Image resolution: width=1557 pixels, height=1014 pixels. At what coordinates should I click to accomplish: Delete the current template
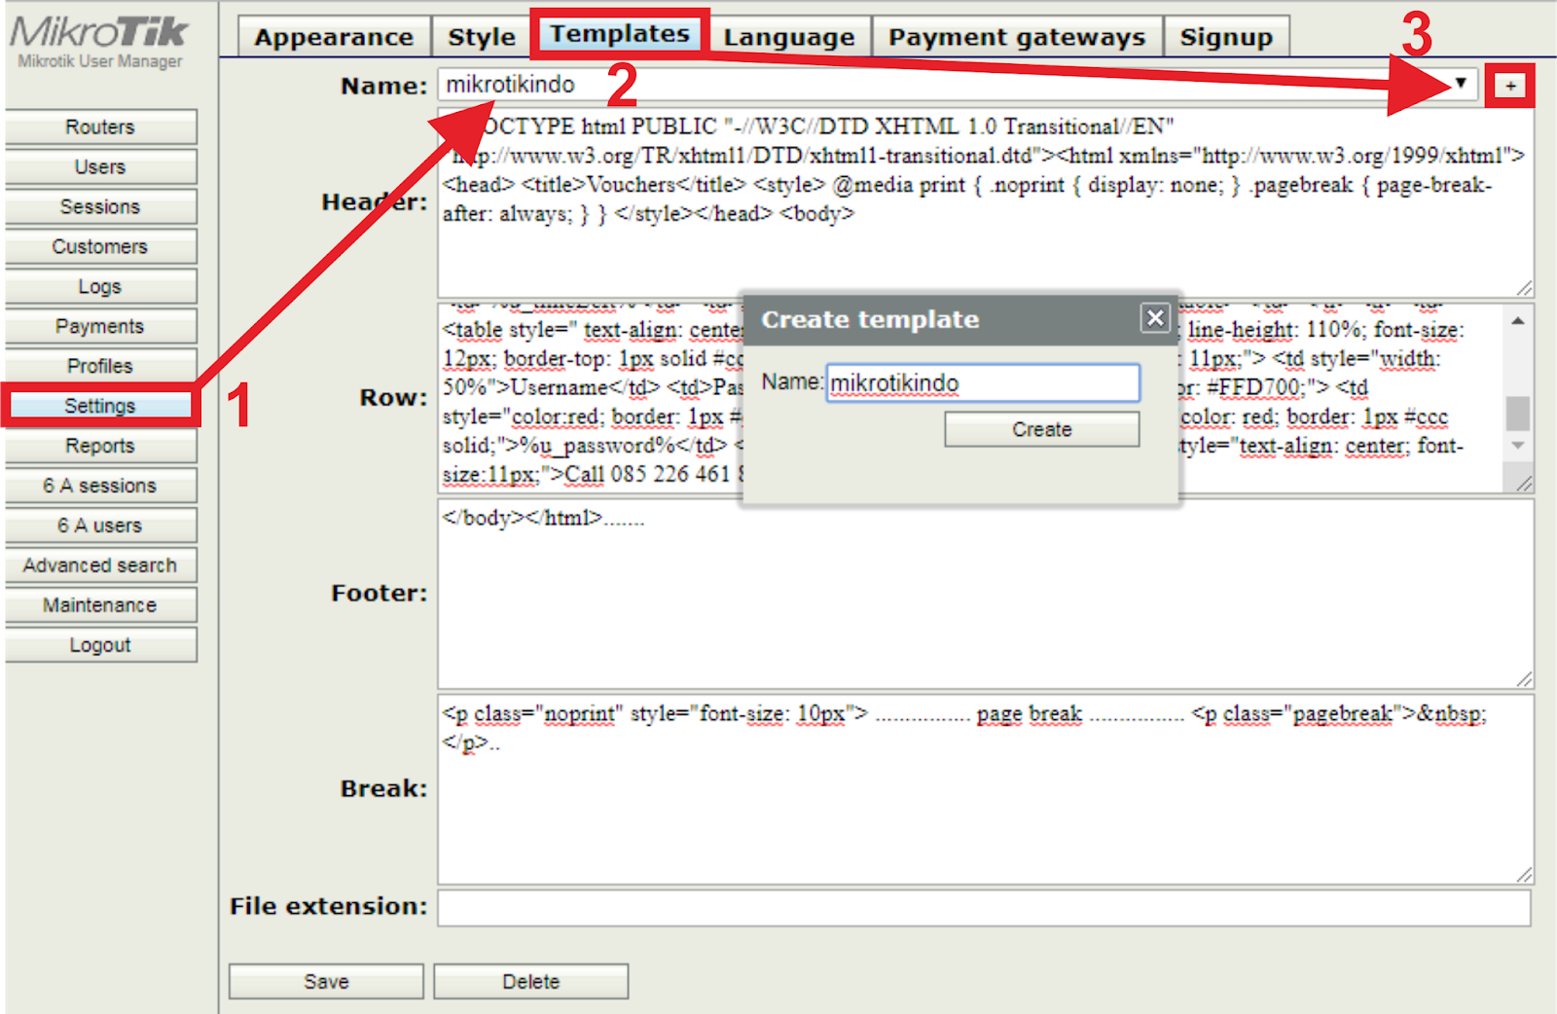(530, 981)
